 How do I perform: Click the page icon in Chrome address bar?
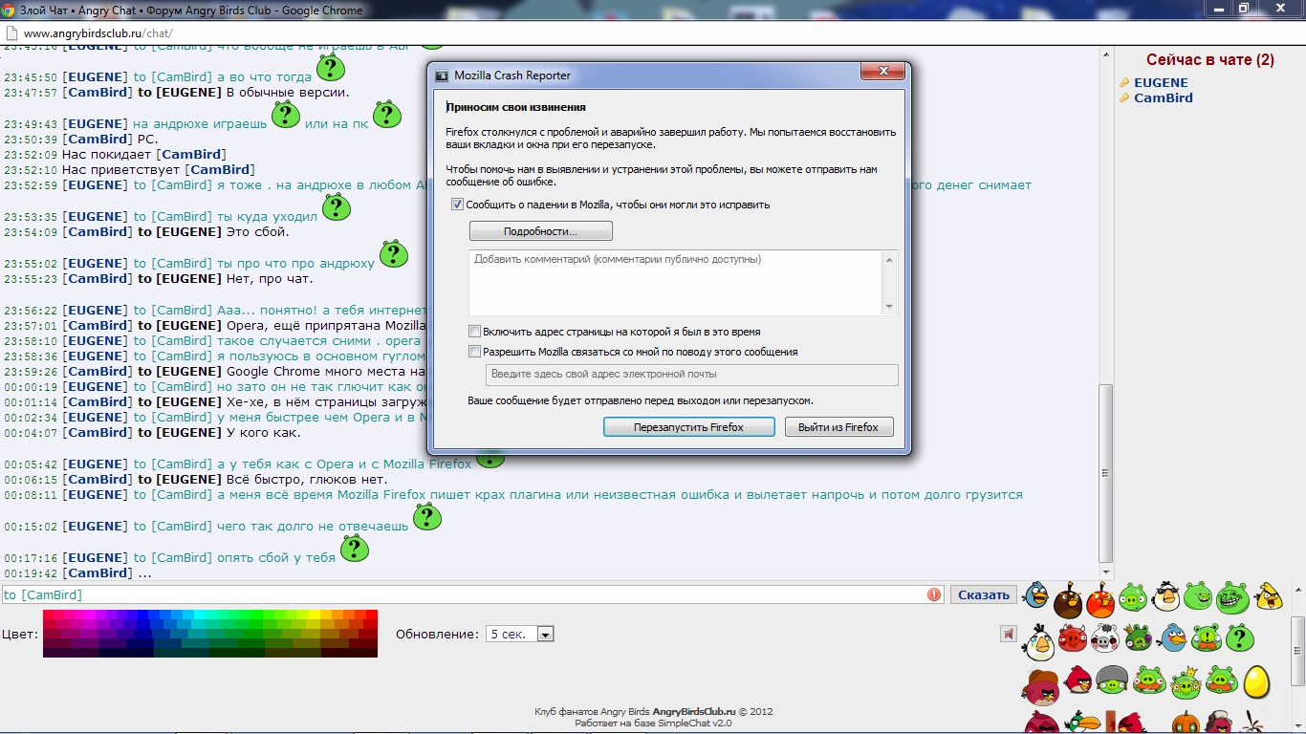11,32
